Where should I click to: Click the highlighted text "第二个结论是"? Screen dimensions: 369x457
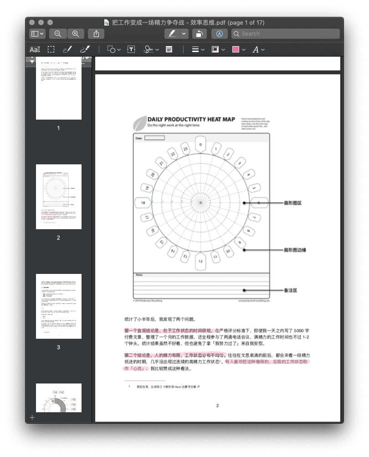click(138, 355)
